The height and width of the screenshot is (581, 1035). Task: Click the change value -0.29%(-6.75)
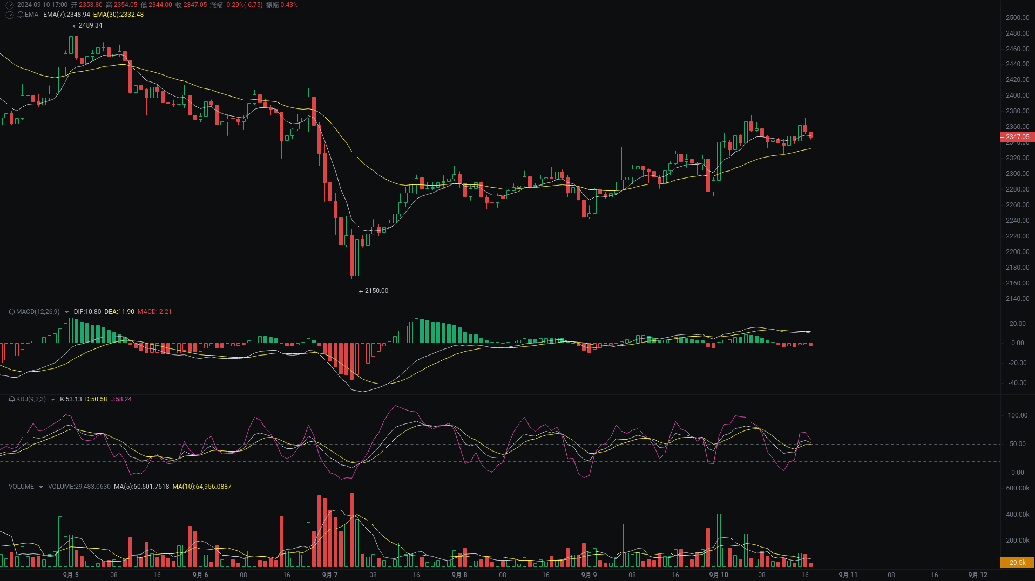point(243,5)
